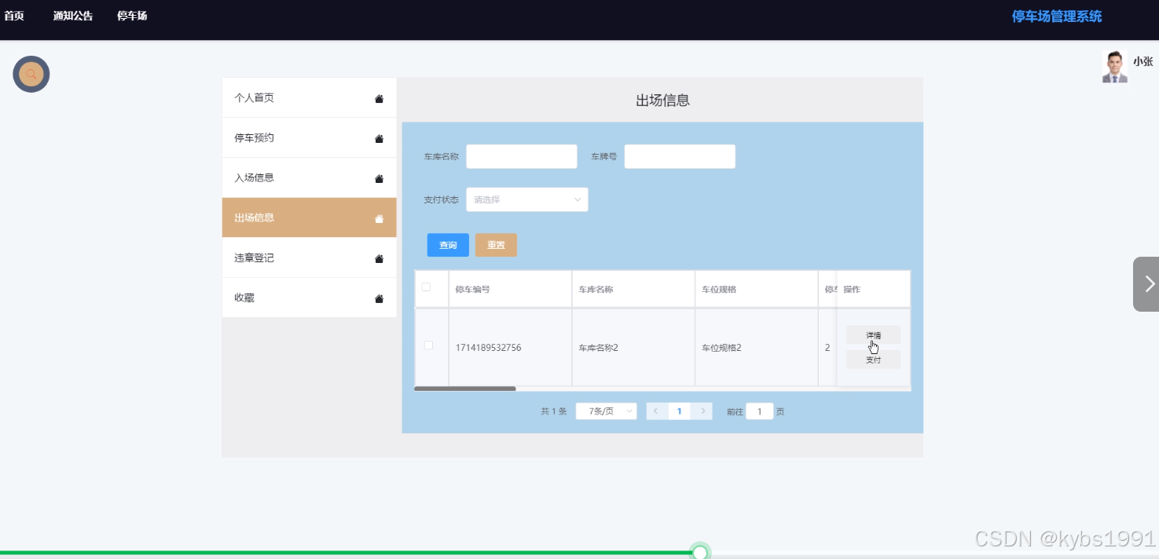Click 停车场管理系统 title link
The height and width of the screenshot is (559, 1159).
pos(1057,16)
